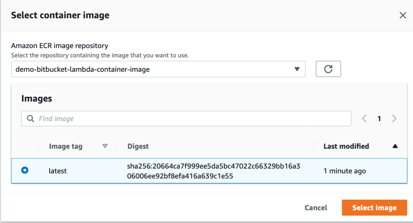Go to previous page of images
This screenshot has height=223, width=413.
click(x=364, y=119)
